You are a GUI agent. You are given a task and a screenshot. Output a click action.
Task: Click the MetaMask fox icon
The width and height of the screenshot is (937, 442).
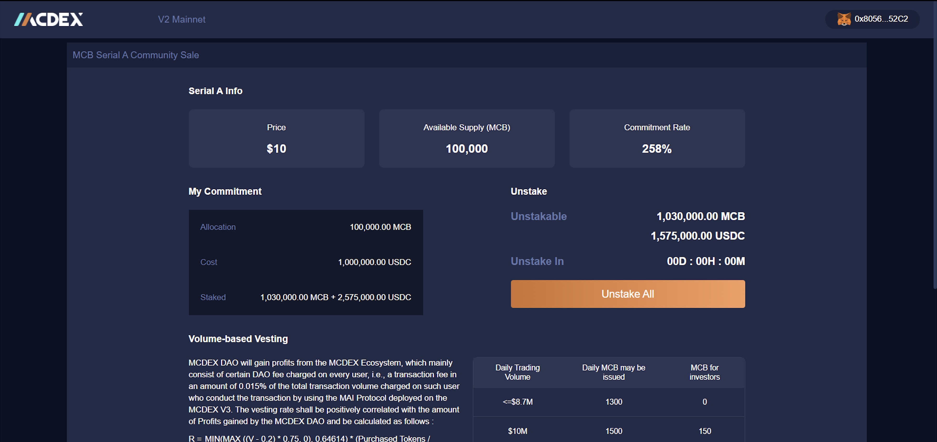coord(844,19)
